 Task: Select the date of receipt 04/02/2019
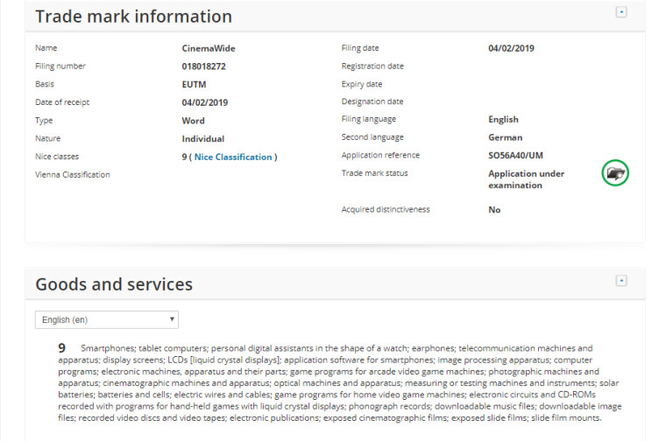[205, 102]
